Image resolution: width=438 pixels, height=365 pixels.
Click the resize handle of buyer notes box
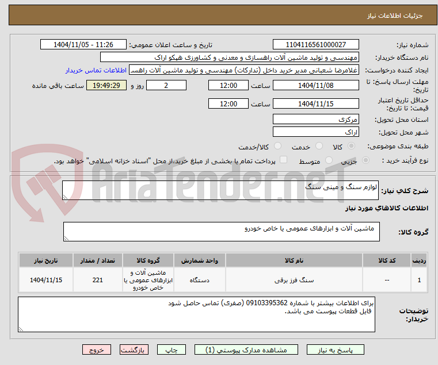click(x=21, y=329)
